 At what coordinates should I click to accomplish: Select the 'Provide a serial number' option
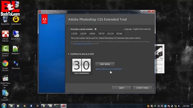coord(68,29)
